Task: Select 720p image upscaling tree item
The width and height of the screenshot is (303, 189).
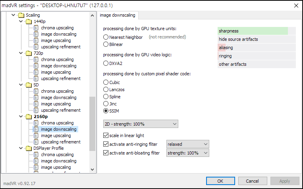Action: tap(56, 72)
